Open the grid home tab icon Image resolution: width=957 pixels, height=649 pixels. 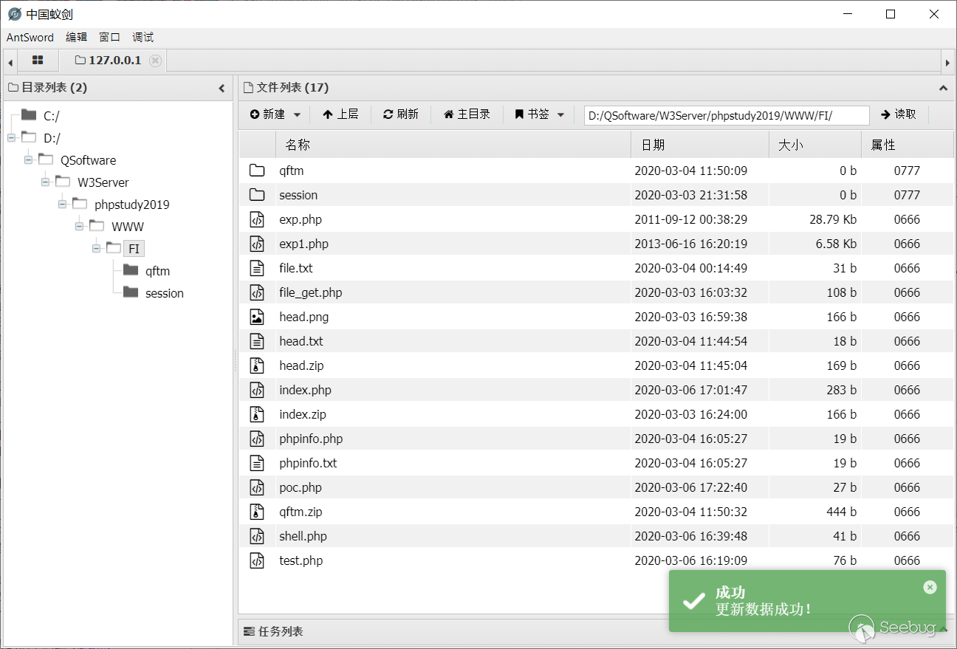coord(38,61)
